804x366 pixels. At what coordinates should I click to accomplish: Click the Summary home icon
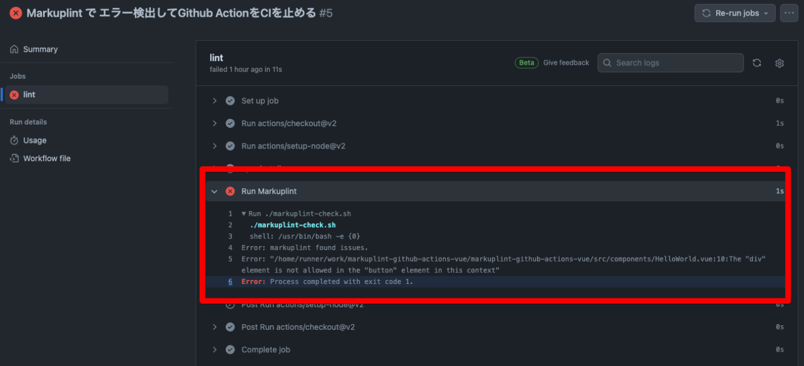(x=14, y=49)
